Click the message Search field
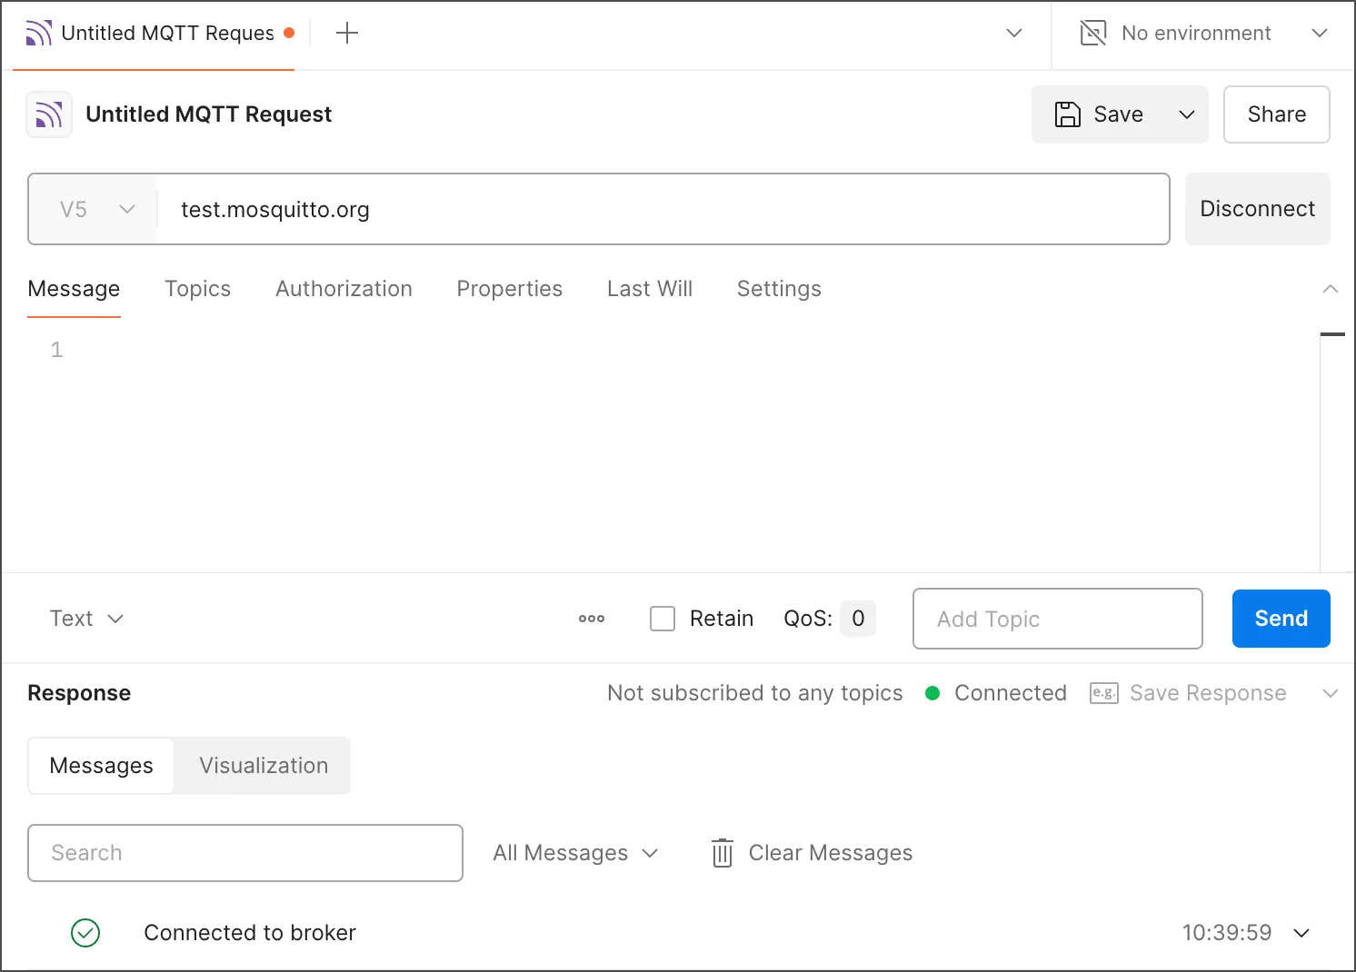The height and width of the screenshot is (972, 1356). 245,853
